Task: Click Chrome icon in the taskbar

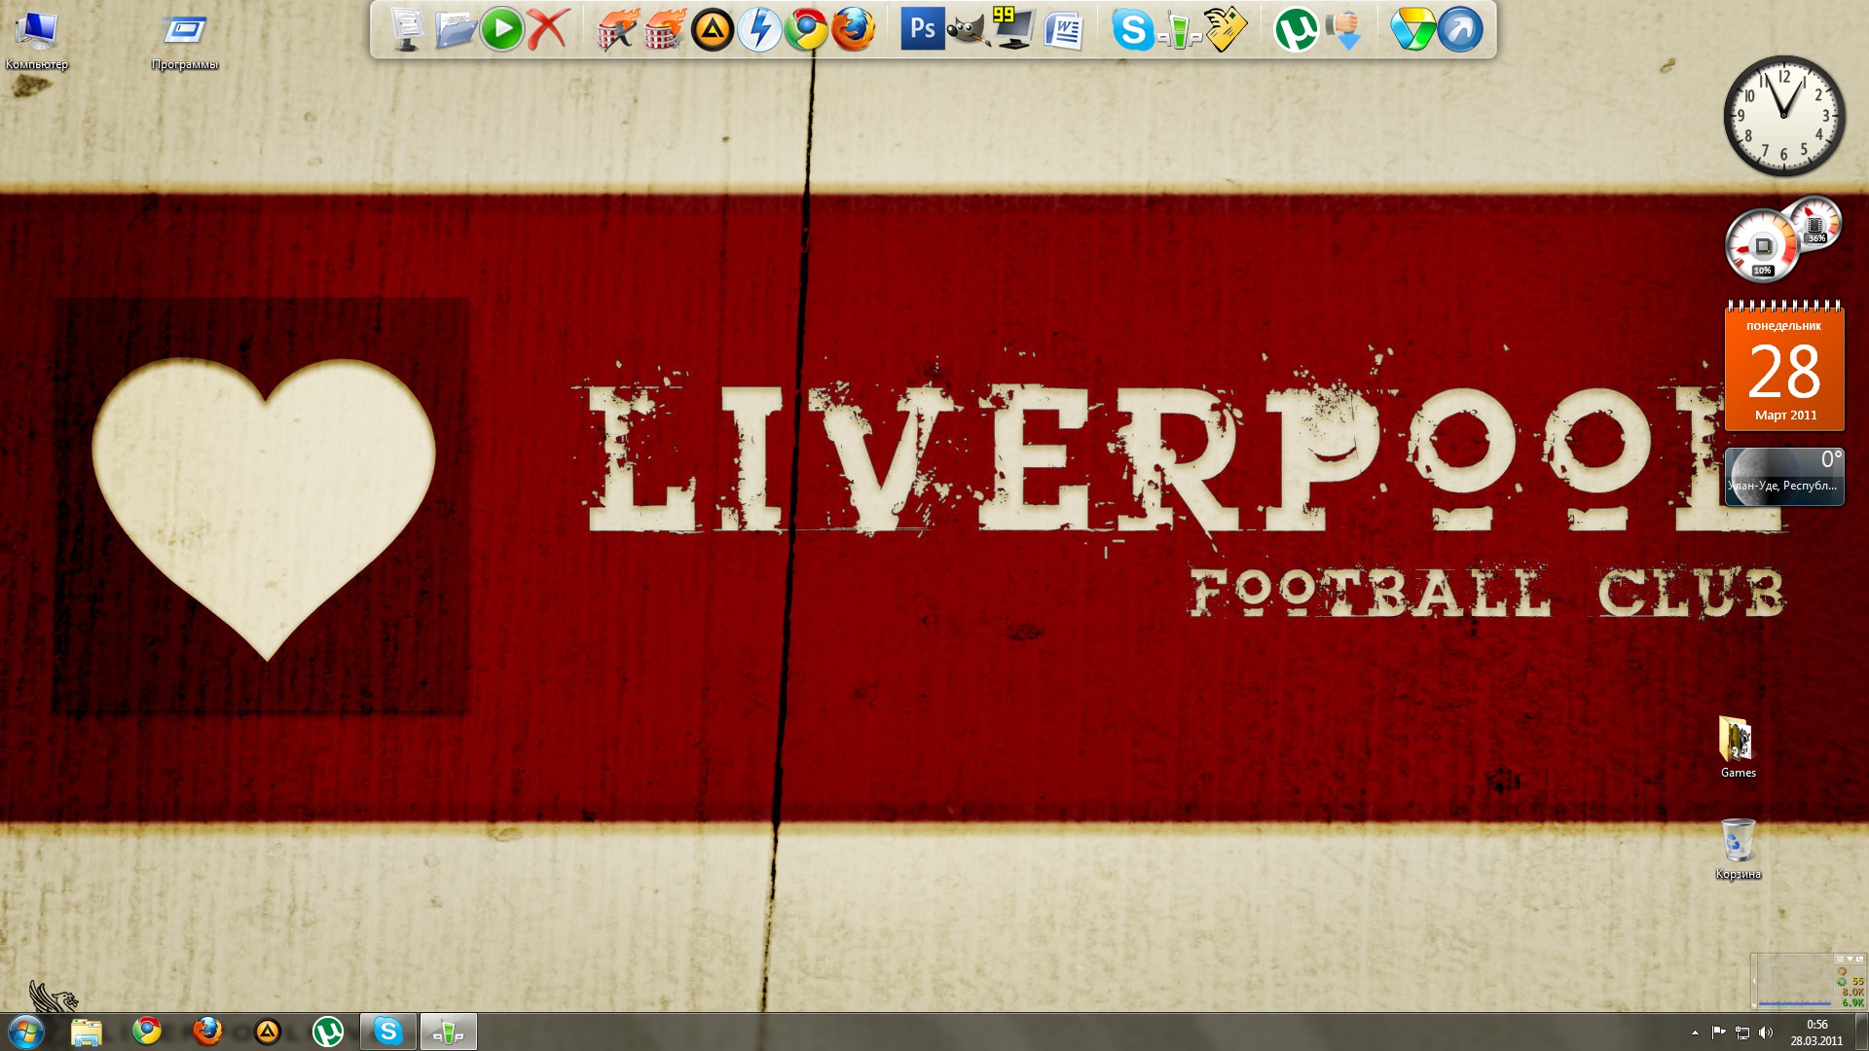Action: pyautogui.click(x=147, y=1031)
